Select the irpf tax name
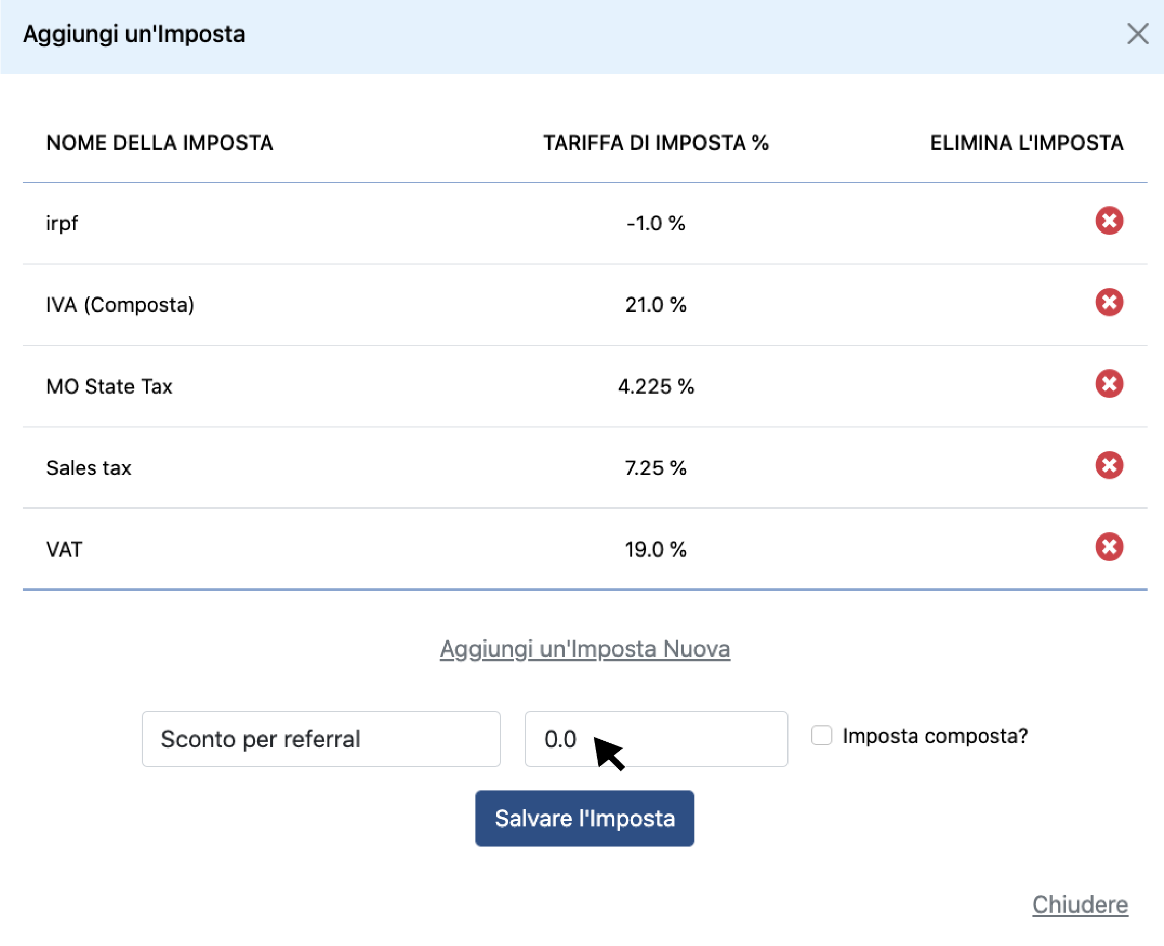1164x946 pixels. click(x=61, y=223)
